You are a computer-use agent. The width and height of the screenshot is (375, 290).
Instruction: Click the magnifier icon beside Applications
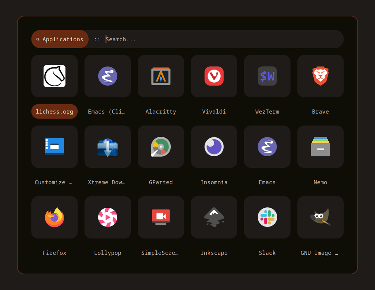tap(38, 39)
